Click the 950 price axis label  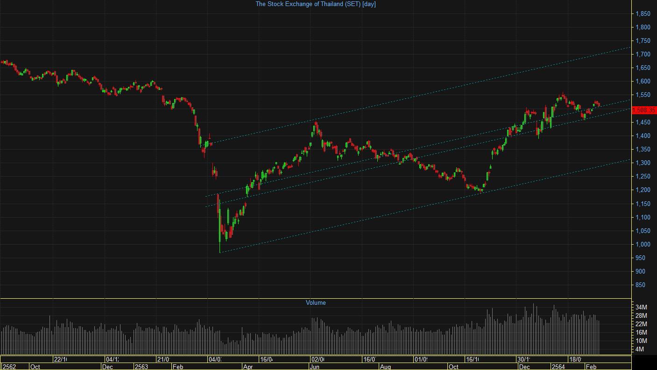tap(641, 258)
